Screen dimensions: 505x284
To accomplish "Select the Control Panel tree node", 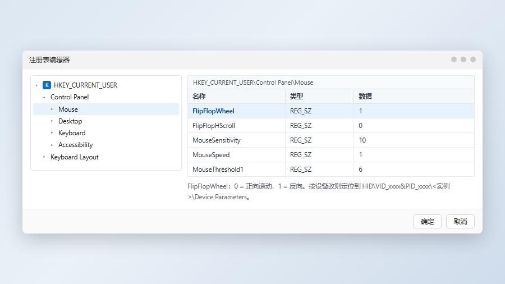I will [x=70, y=97].
